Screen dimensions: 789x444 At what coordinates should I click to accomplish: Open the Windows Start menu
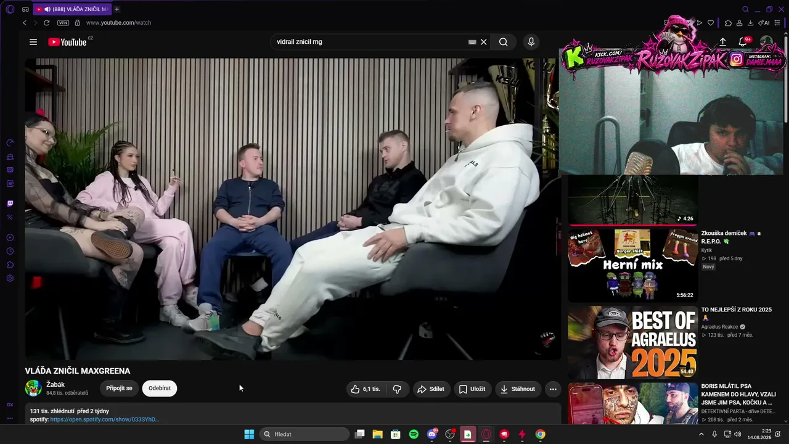pos(249,434)
